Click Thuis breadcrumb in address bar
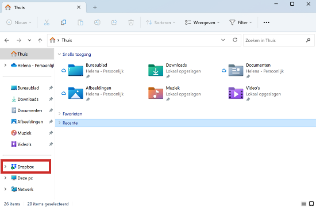 (67, 40)
